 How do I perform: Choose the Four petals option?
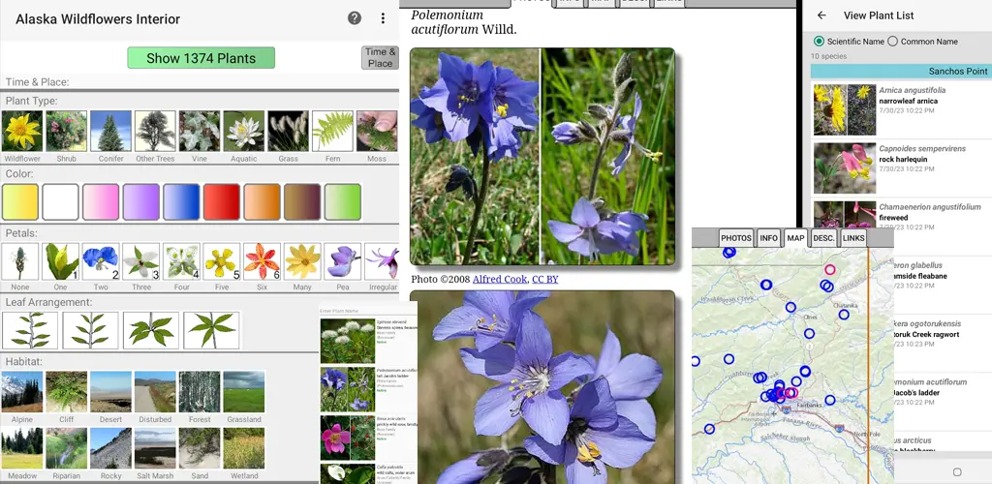point(181,261)
